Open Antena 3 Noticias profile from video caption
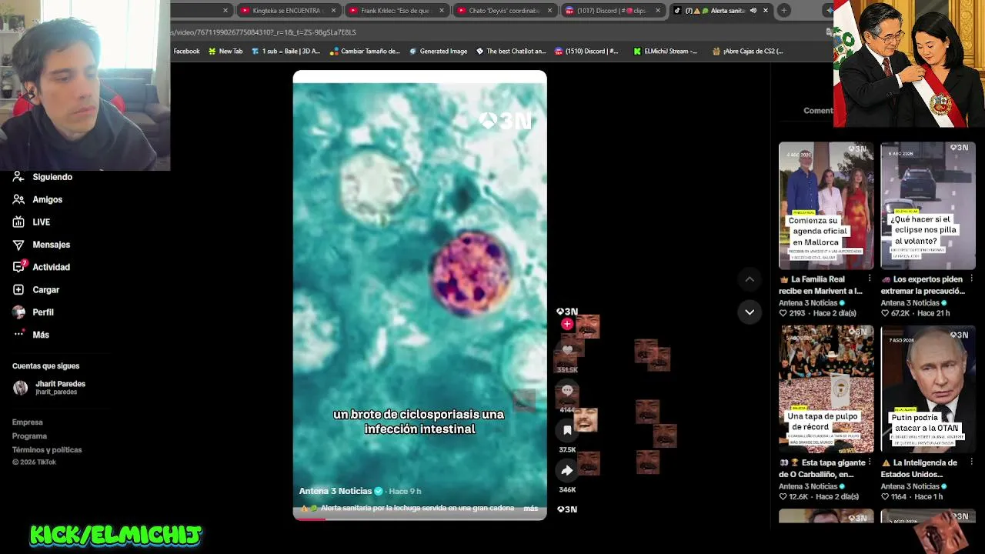This screenshot has height=554, width=985. pos(336,491)
